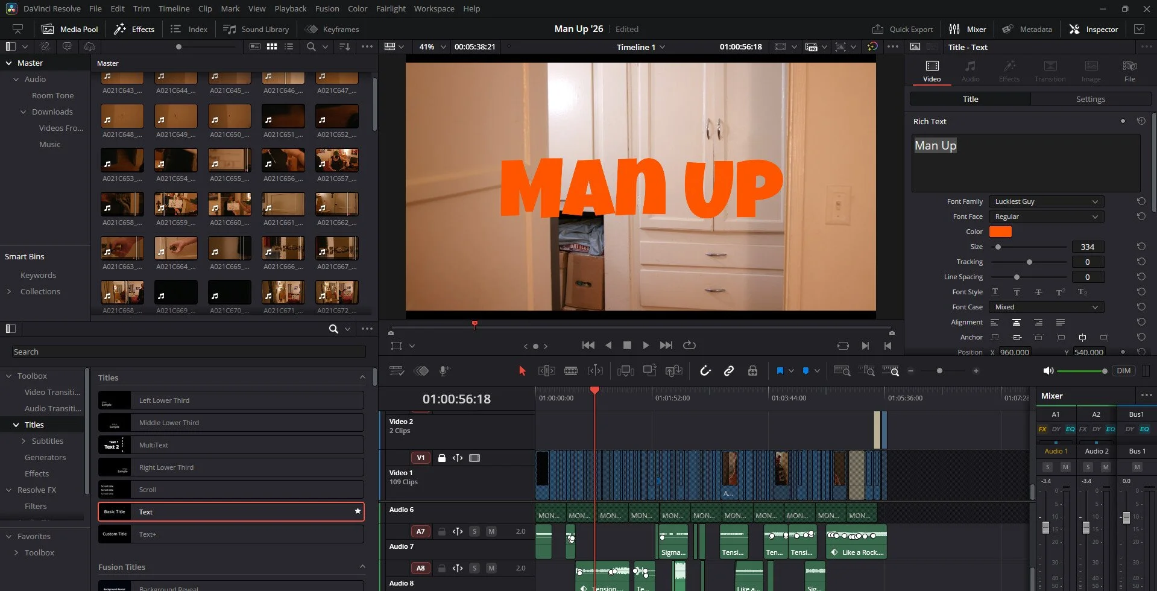Image resolution: width=1157 pixels, height=591 pixels.
Task: Open the Timeline 1 name dropdown
Action: (x=641, y=46)
